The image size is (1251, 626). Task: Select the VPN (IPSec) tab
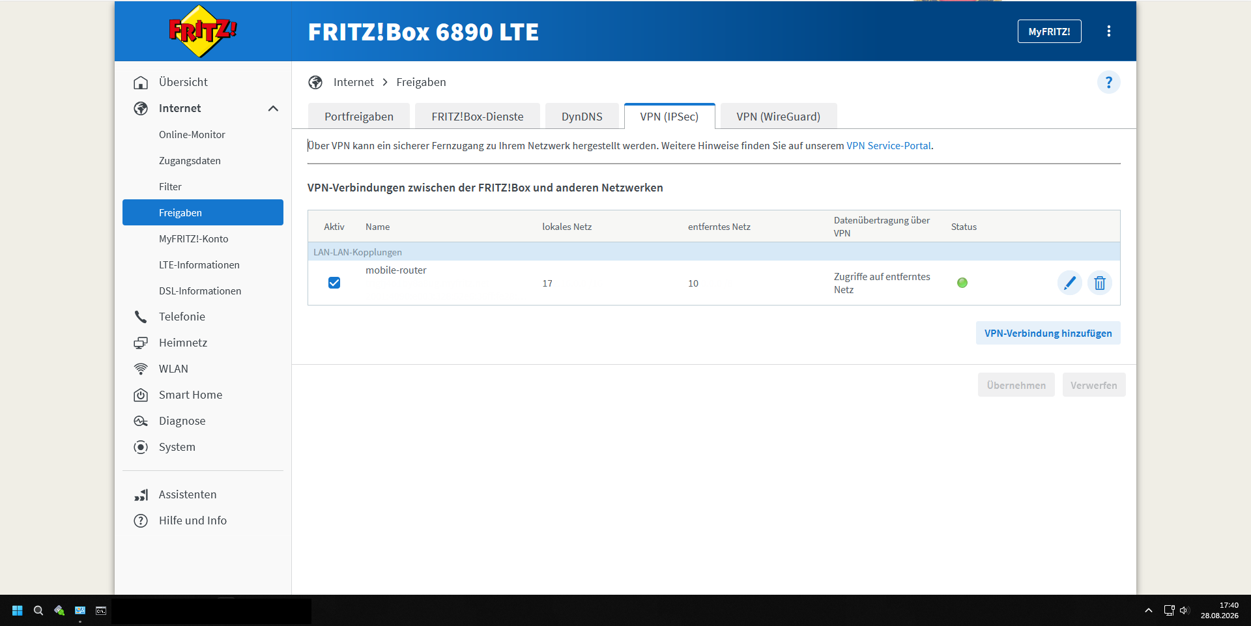point(669,117)
